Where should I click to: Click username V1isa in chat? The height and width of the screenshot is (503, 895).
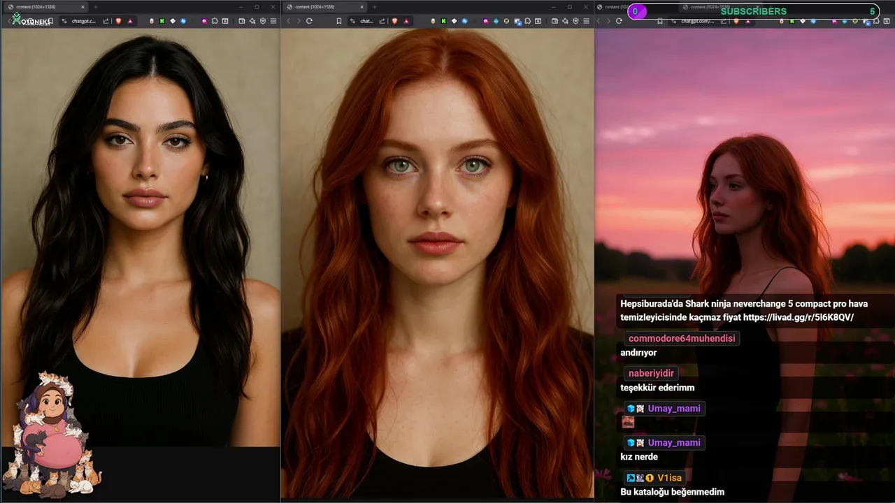pyautogui.click(x=669, y=478)
